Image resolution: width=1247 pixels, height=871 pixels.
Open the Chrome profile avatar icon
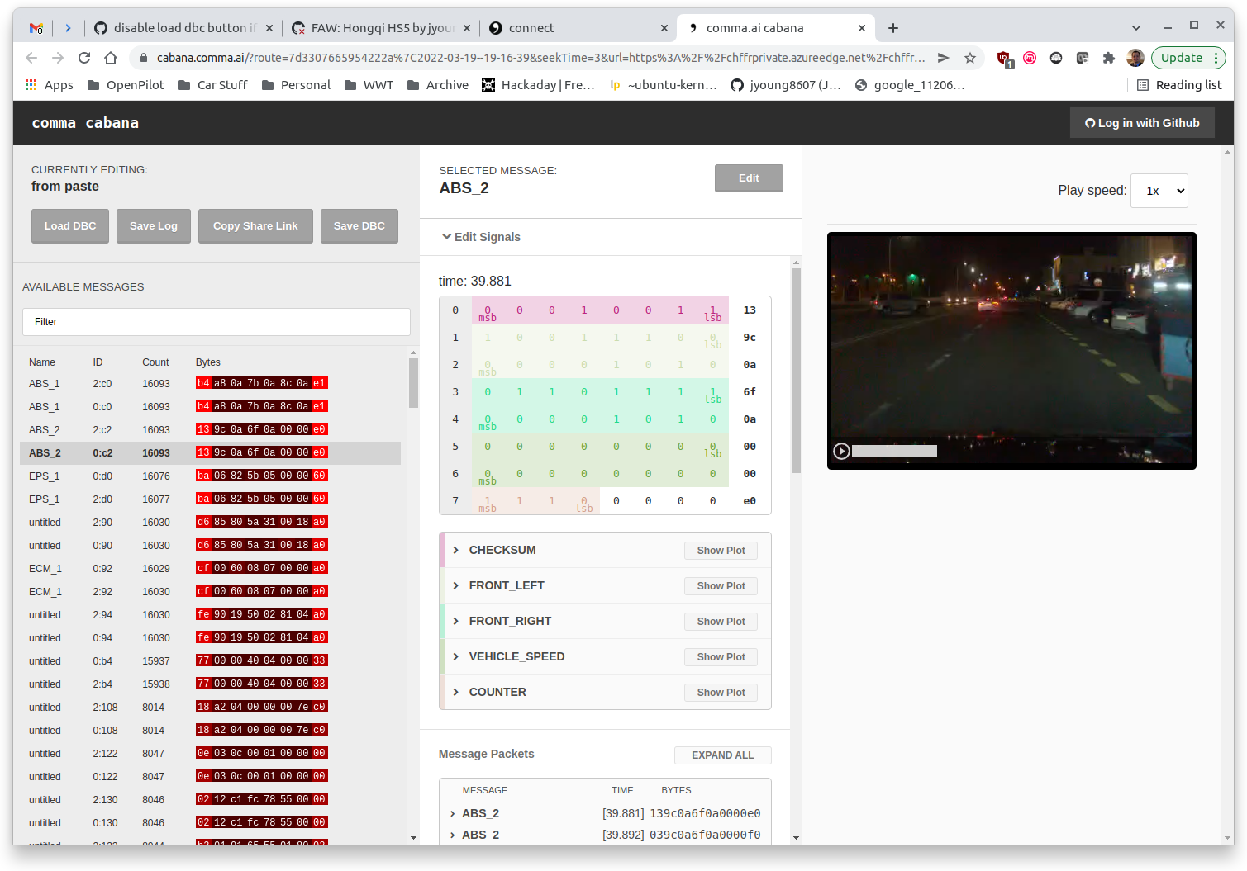click(x=1135, y=57)
